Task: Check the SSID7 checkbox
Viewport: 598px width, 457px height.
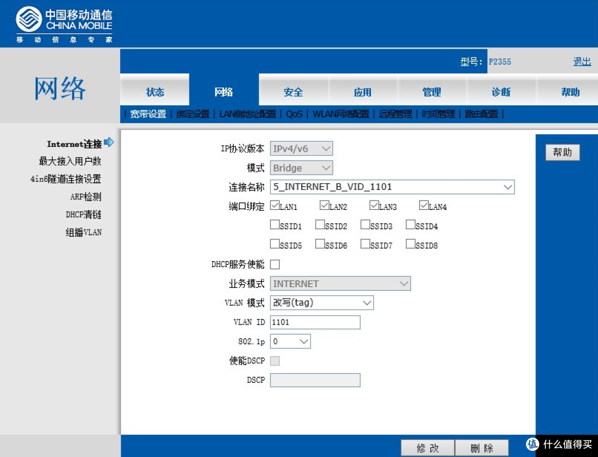Action: tap(365, 243)
